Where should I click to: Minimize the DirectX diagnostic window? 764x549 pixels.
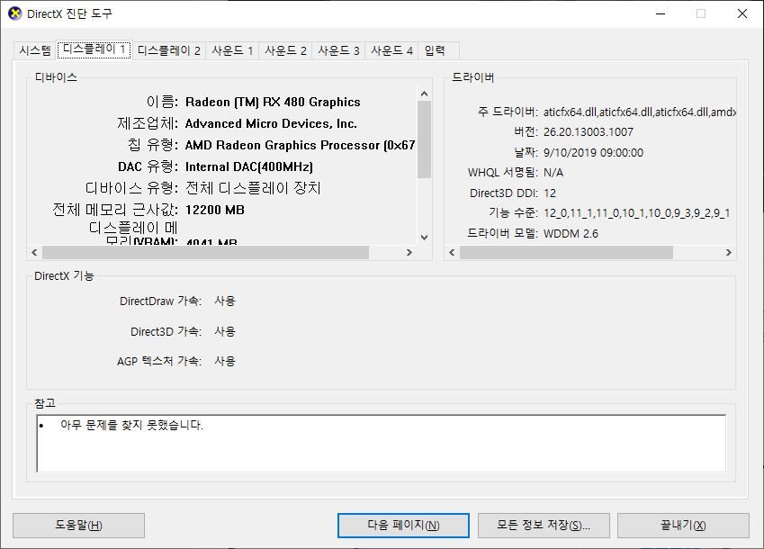pos(661,13)
